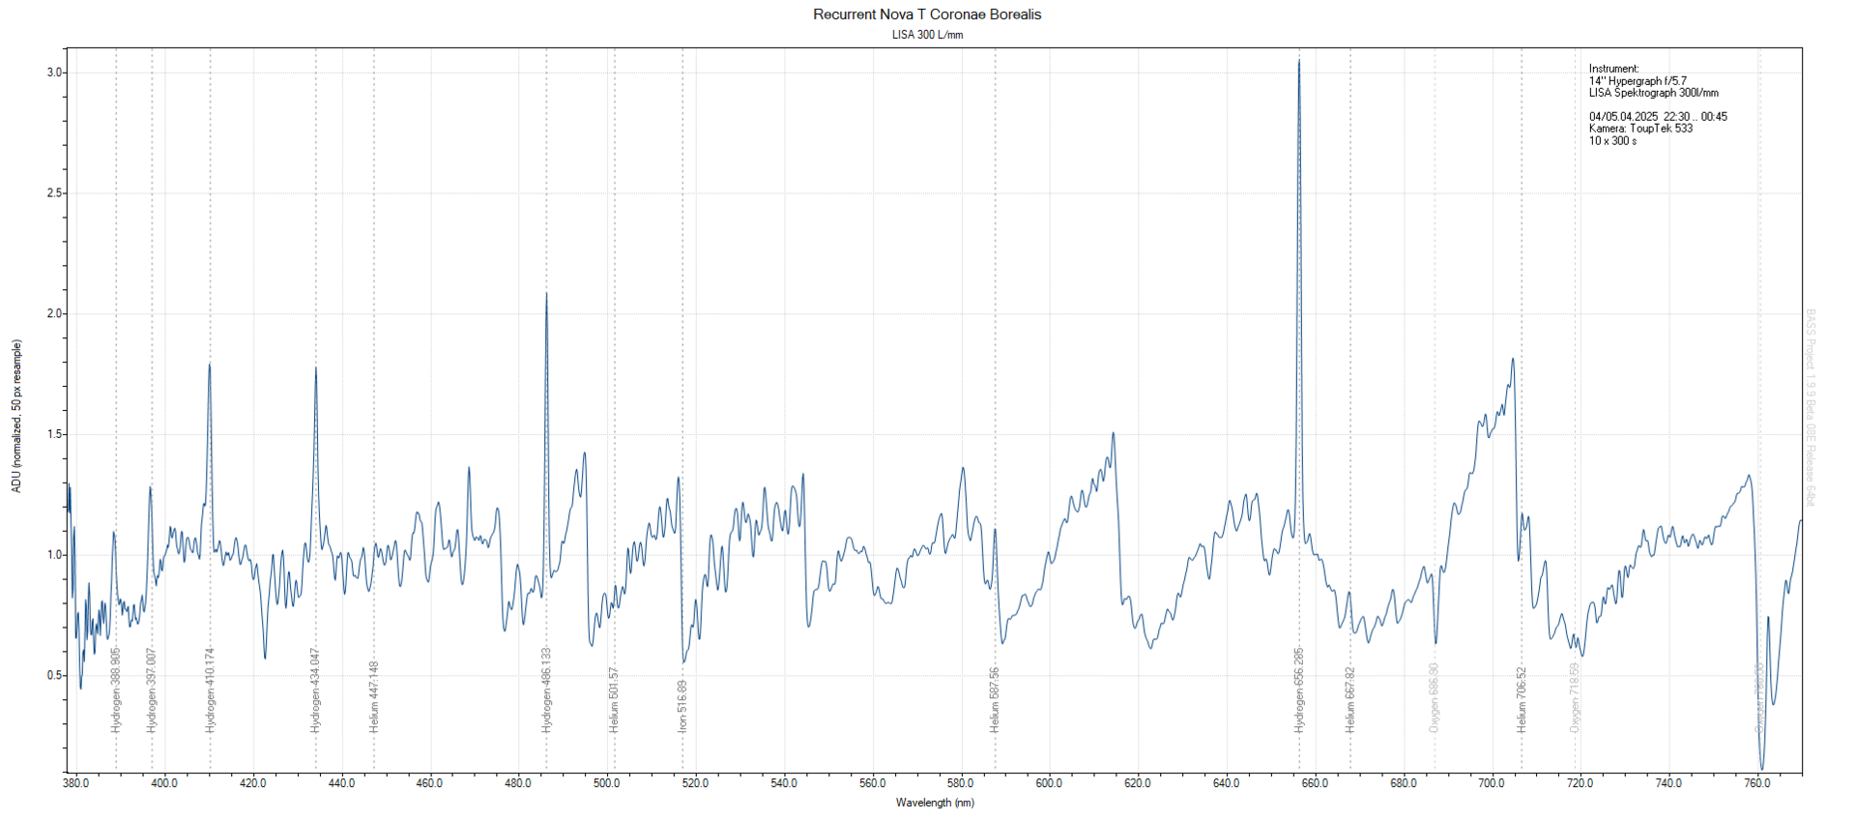This screenshot has height=820, width=1856.
Task: Click the '700.0' x-axis tick label
Action: pyautogui.click(x=1492, y=783)
